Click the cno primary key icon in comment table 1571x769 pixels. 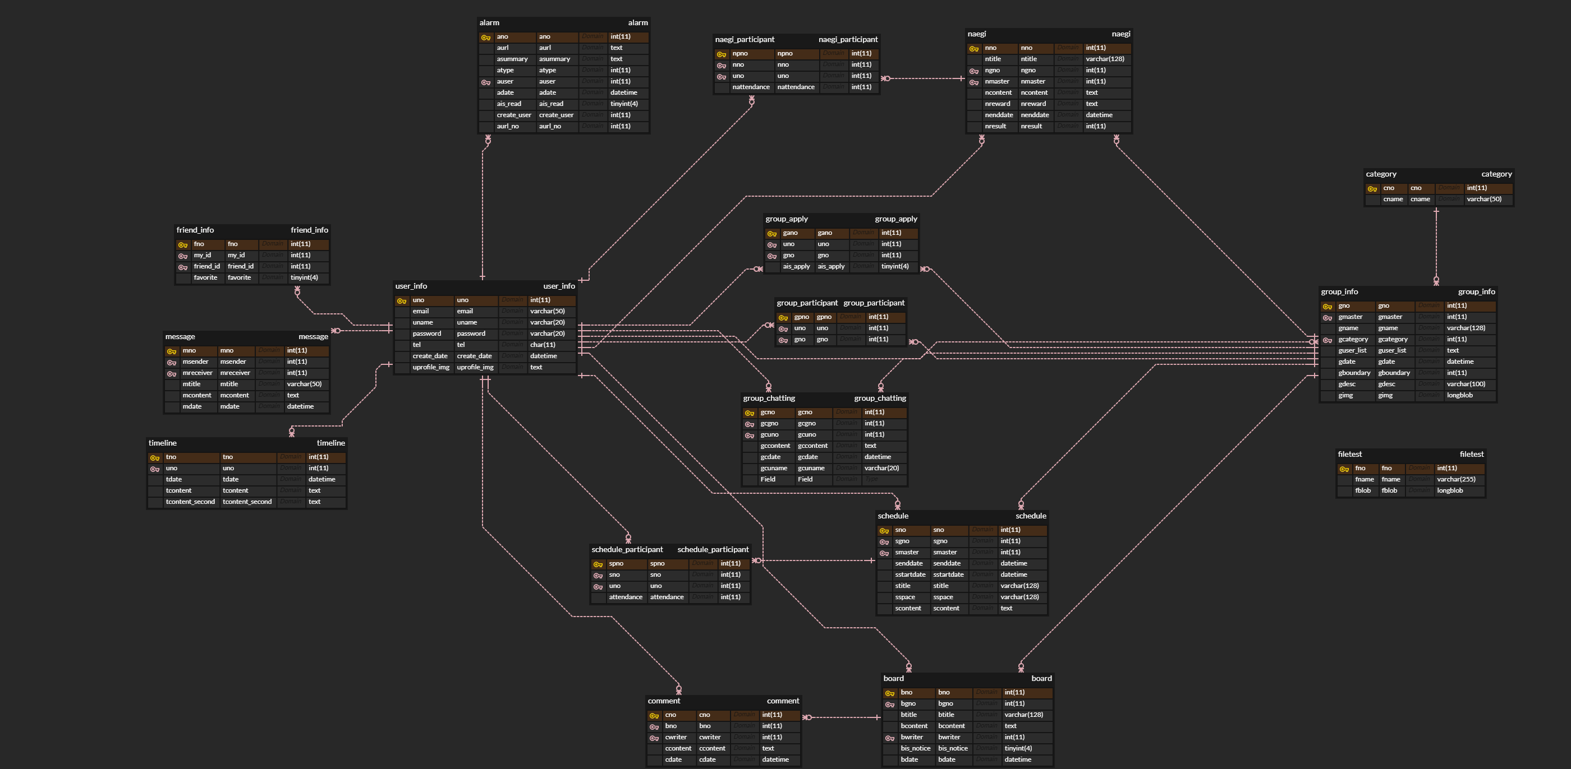[x=654, y=716]
